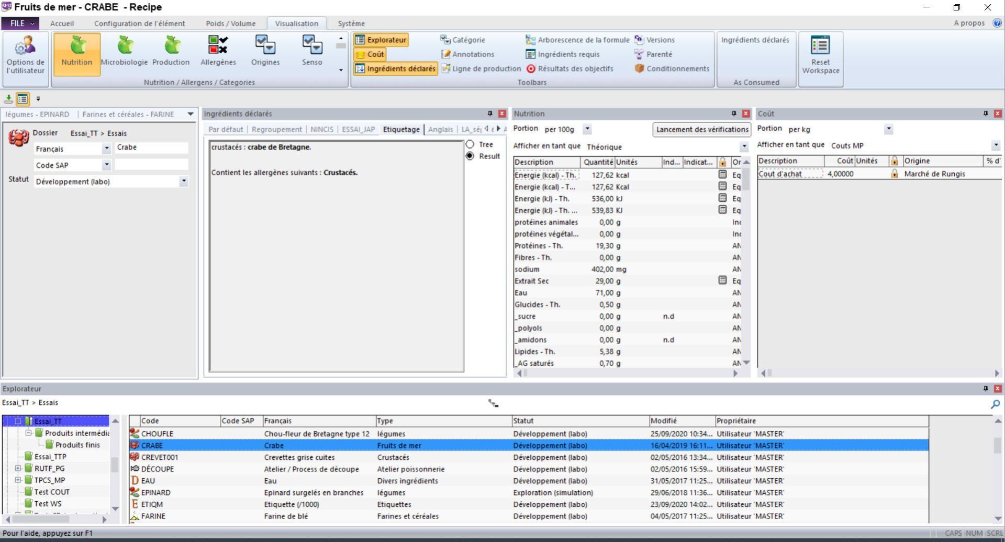Click the Lancement des vérifications button
The width and height of the screenshot is (1005, 542).
coord(701,129)
